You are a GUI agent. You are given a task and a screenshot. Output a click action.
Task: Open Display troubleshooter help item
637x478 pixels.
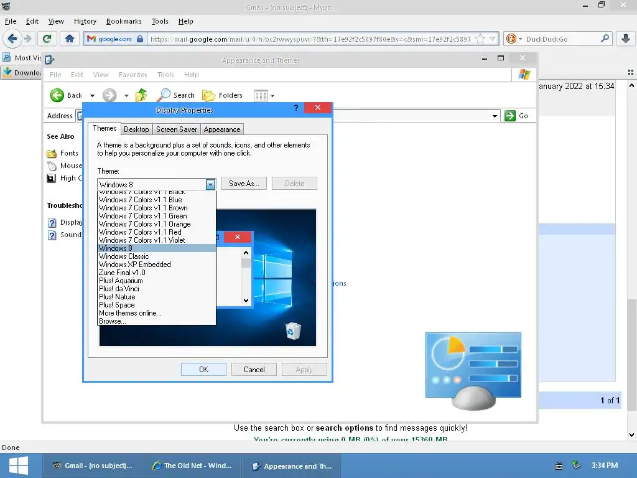pos(65,222)
